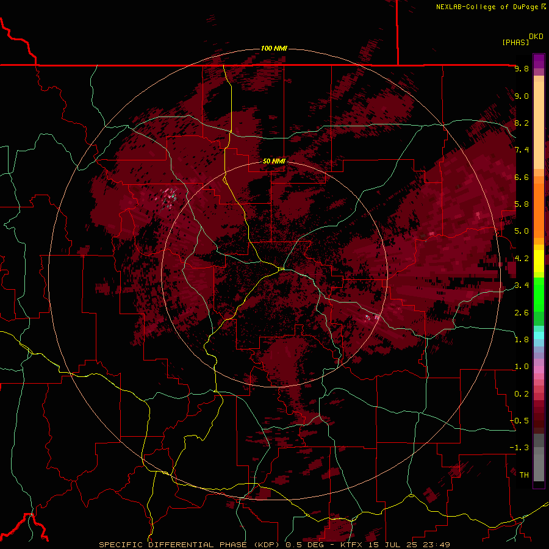The height and width of the screenshot is (549, 549).
Task: Click the -1.3 legend value
Action: (x=519, y=448)
